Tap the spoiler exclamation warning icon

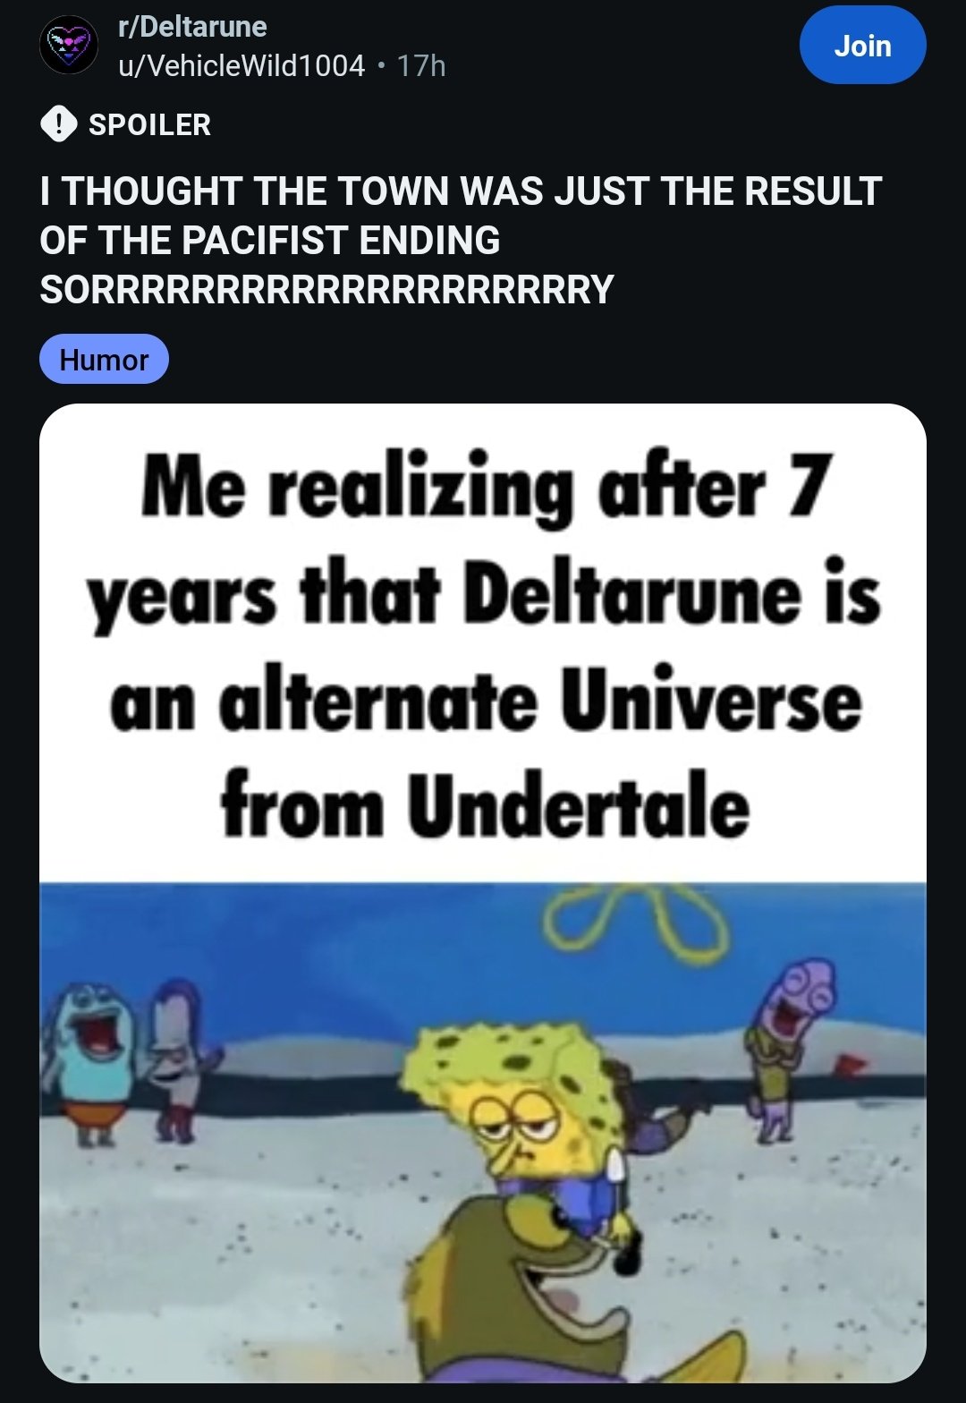point(57,124)
